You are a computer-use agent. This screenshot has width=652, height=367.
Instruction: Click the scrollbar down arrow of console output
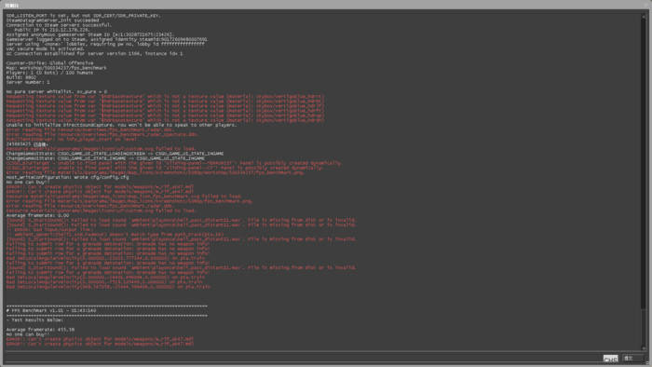pos(645,347)
